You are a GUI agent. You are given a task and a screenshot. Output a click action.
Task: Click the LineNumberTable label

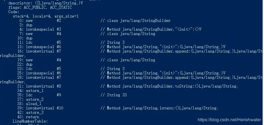point(30,121)
